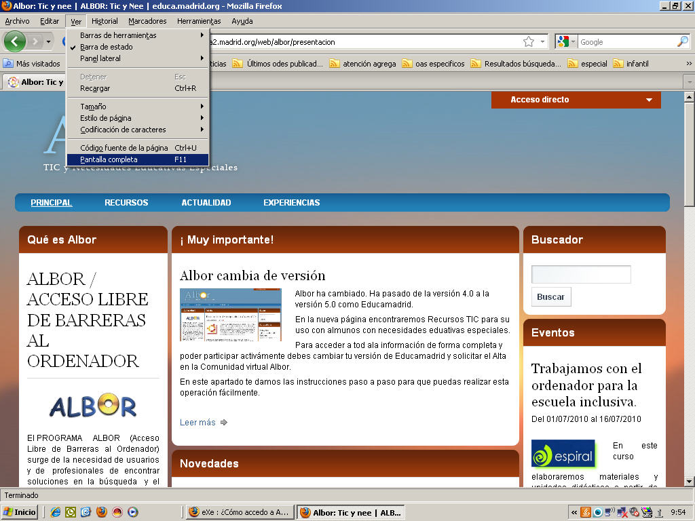Click the Trabajamos con el ordenador event title
695x521 pixels.
point(586,385)
